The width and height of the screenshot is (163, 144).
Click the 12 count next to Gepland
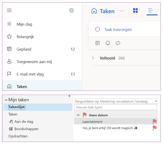coord(73,49)
